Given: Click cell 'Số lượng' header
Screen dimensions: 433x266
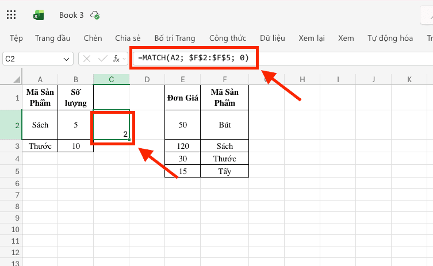Looking at the screenshot, I should 76,98.
